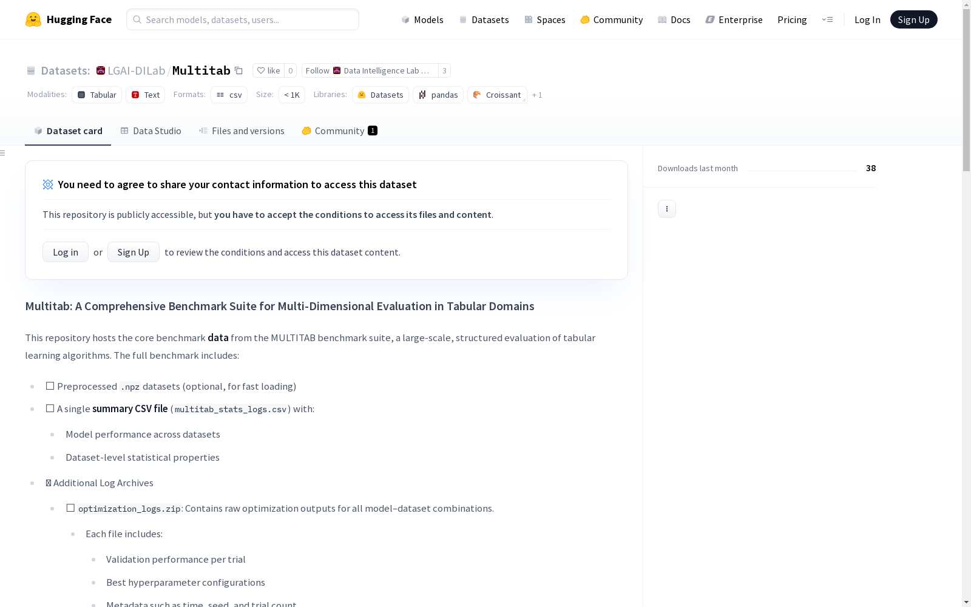The image size is (971, 607).
Task: Click the Downloads last month value 38
Action: click(871, 168)
